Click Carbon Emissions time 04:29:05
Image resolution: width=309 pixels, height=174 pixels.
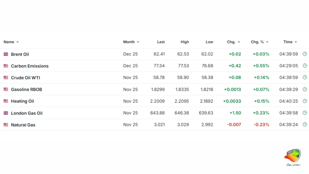tap(288, 66)
